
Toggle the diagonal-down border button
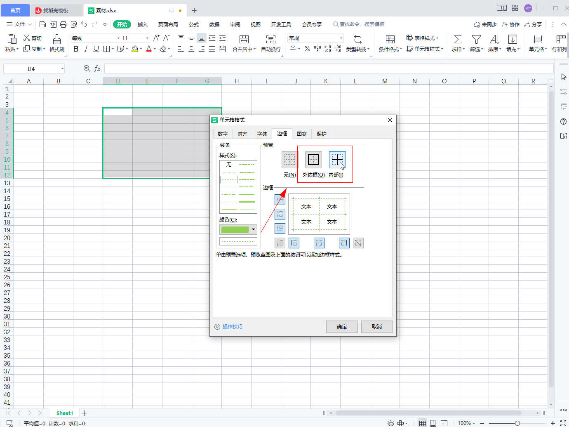358,243
